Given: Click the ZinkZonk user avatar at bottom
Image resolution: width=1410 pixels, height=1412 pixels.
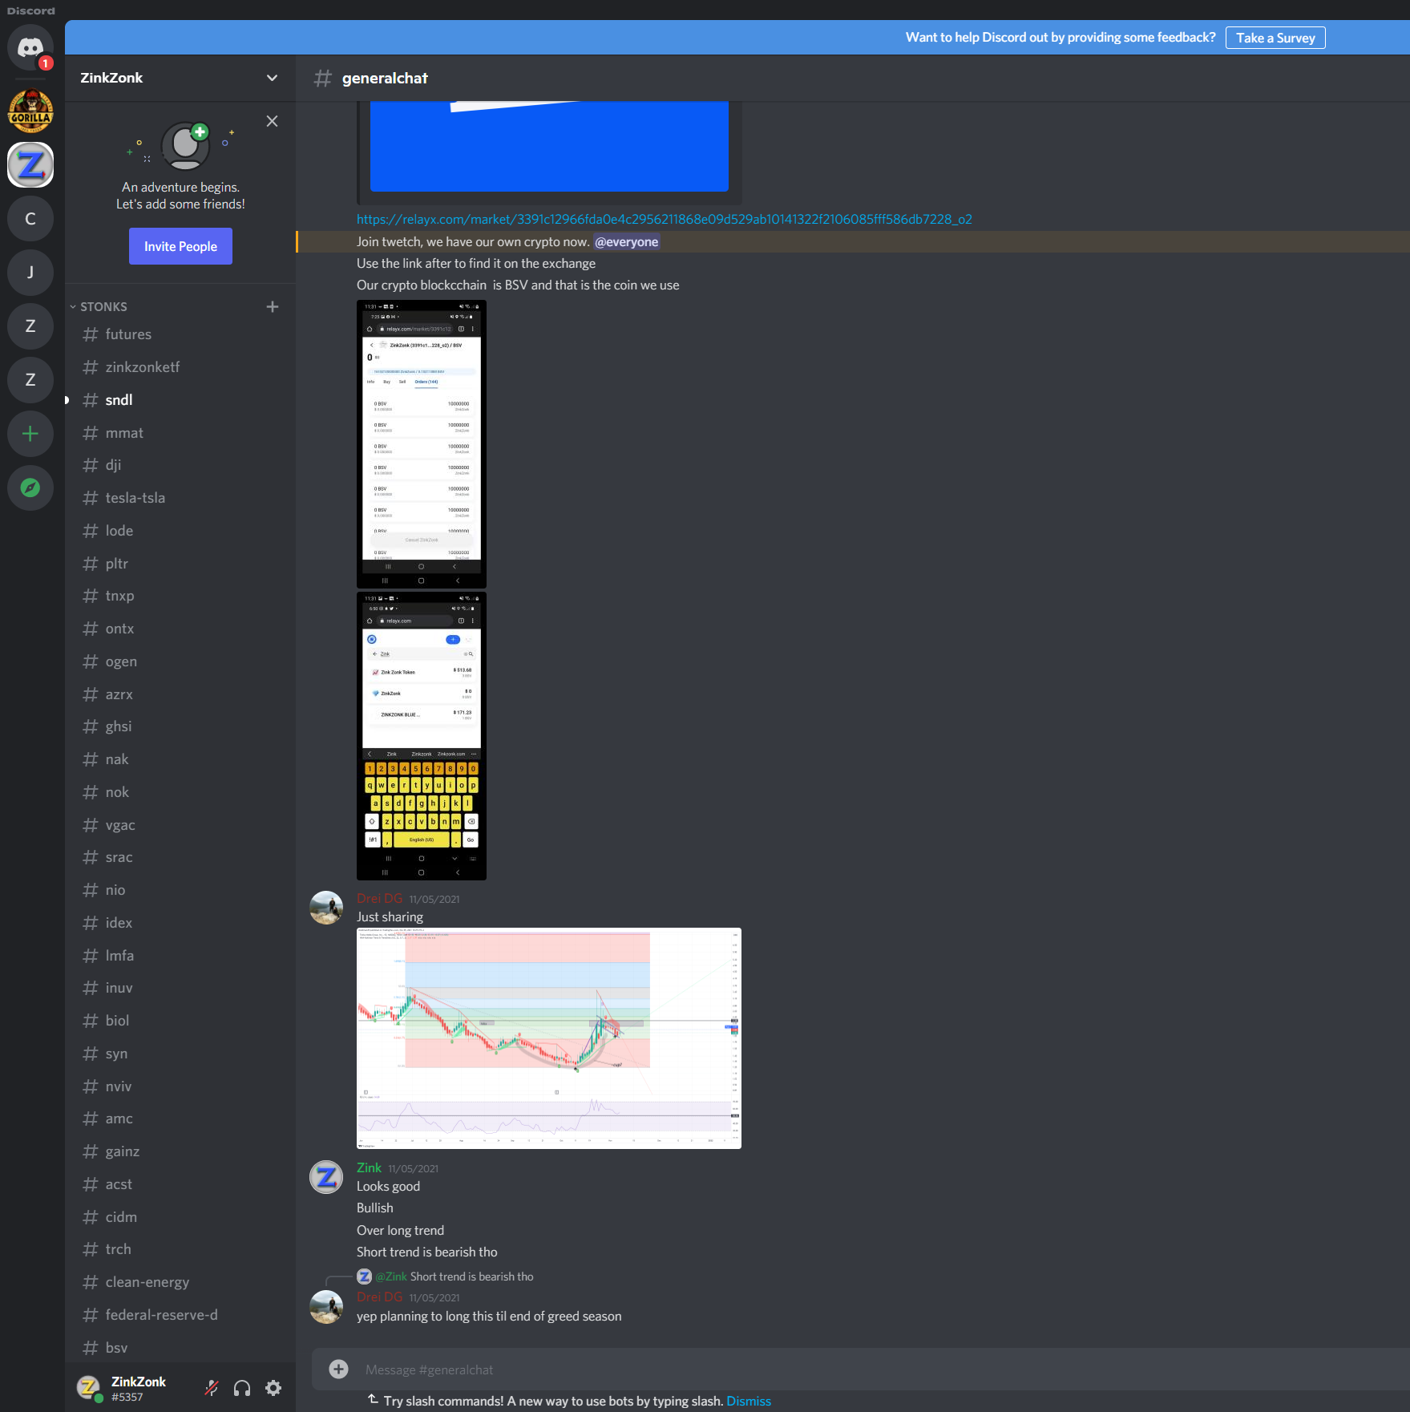Looking at the screenshot, I should coord(89,1388).
